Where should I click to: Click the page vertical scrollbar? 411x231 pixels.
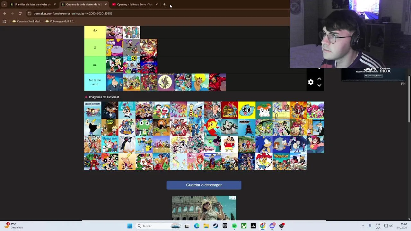click(x=409, y=98)
